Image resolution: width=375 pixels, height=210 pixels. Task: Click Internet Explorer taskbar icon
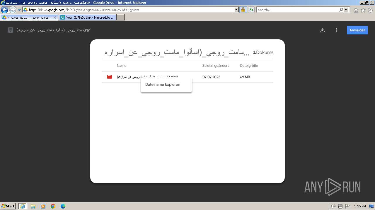coord(23,206)
